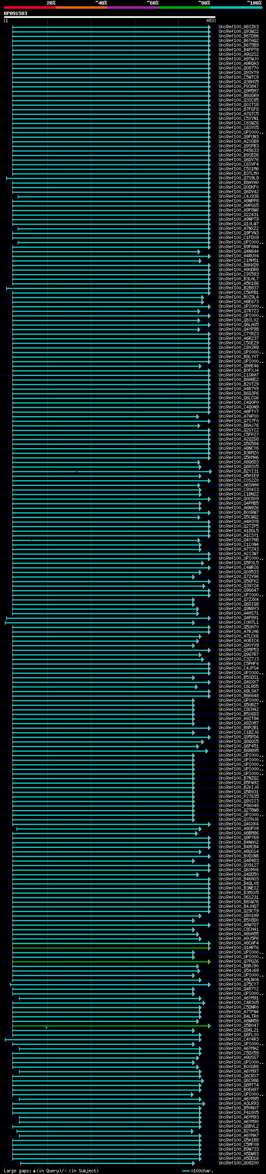Screen dimensions: 266x1174
Task: Select hit UniRef100_A5DD16
Action: [x=239, y=1159]
